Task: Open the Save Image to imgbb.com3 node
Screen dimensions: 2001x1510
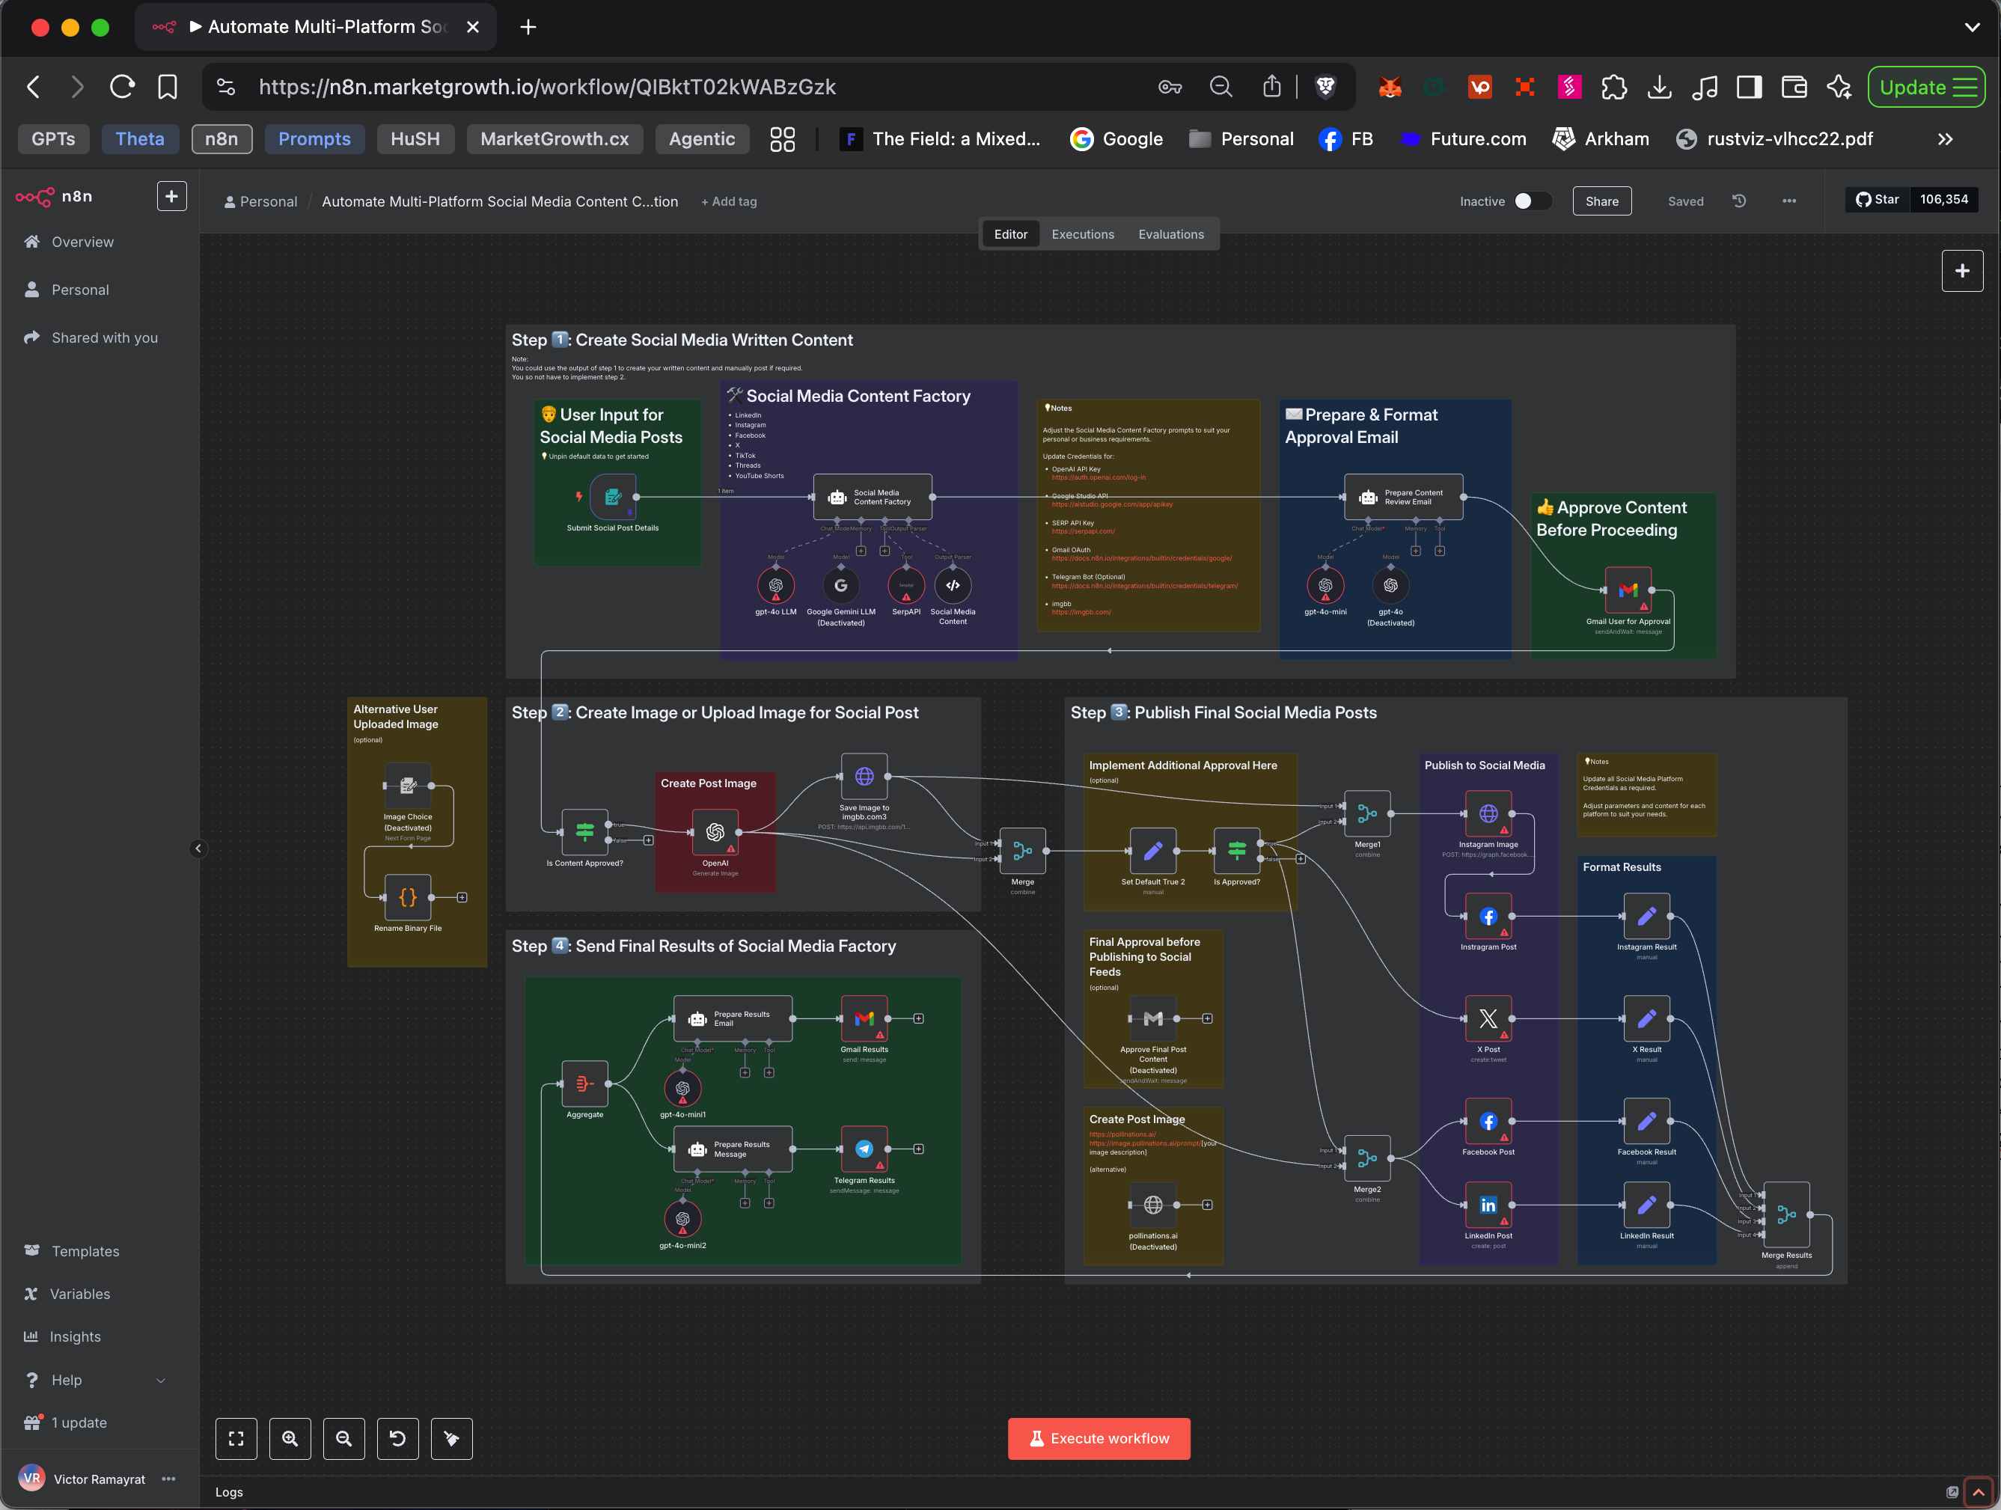Action: (864, 776)
